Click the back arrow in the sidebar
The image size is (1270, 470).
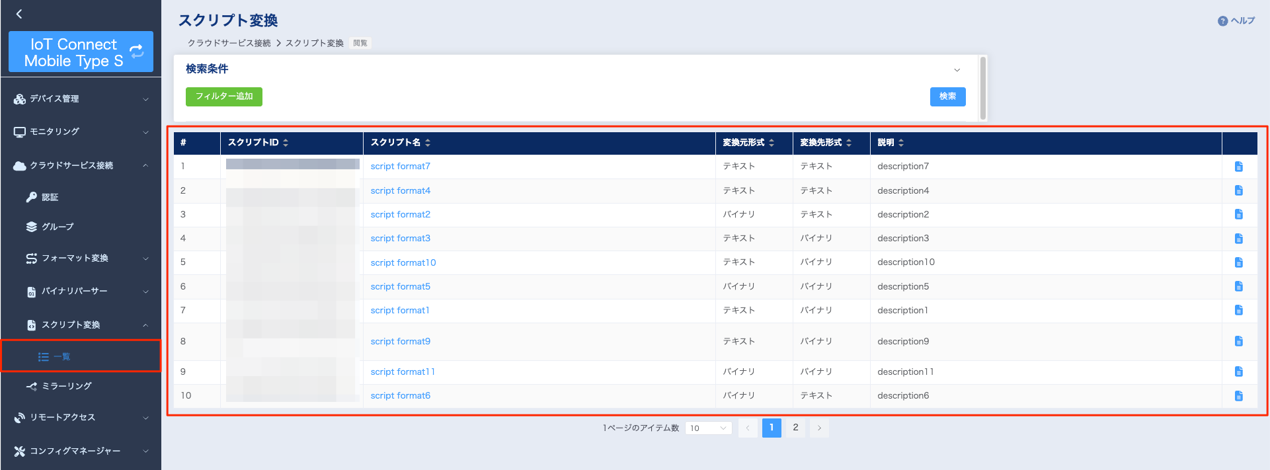pyautogui.click(x=19, y=14)
